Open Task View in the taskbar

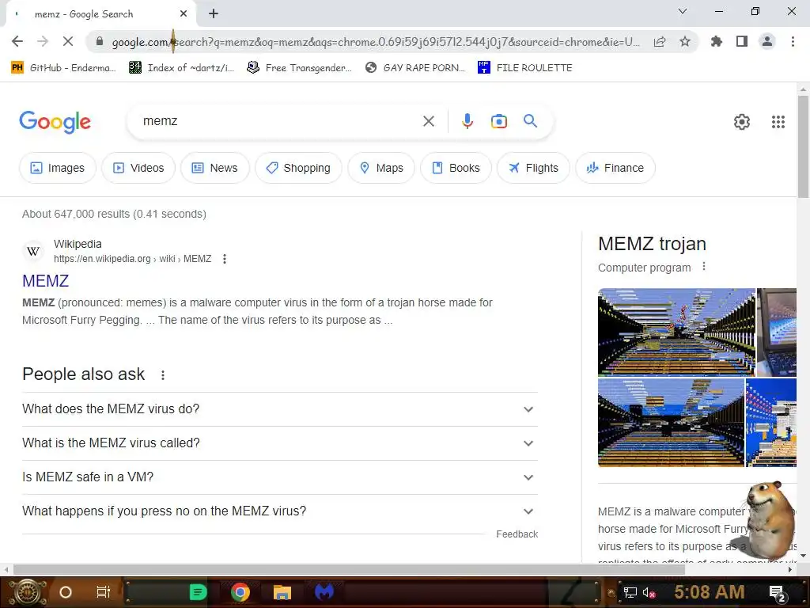[x=104, y=592]
